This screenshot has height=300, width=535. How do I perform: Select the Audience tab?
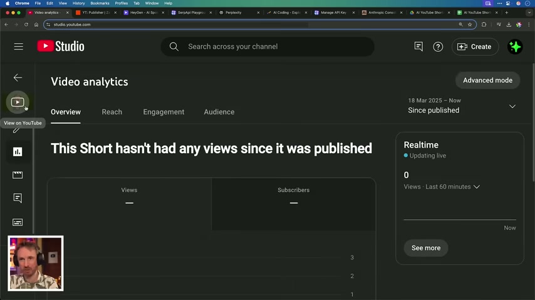click(219, 112)
